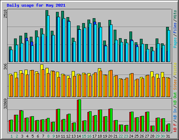
Task: Select day 7 on the x-axis
Action: pos(43,136)
